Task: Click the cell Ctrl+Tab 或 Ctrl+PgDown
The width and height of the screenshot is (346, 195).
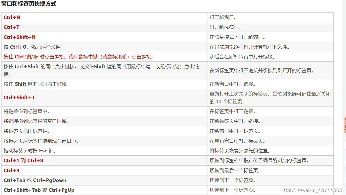Action: click(x=104, y=180)
